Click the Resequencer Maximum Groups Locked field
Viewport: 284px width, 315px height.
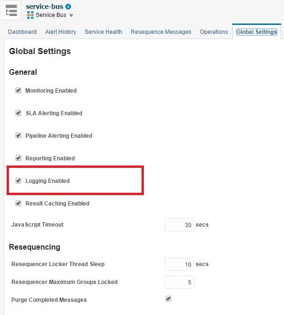[179, 282]
